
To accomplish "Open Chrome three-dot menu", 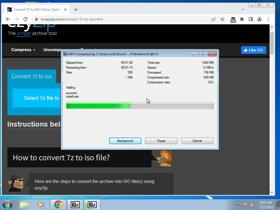I will 268,19.
